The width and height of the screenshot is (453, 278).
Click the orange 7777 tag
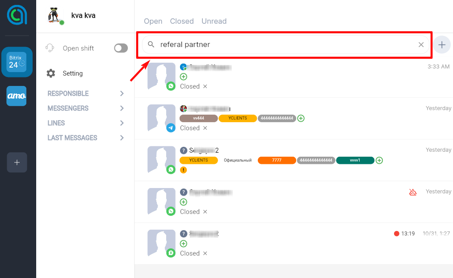coord(277,160)
